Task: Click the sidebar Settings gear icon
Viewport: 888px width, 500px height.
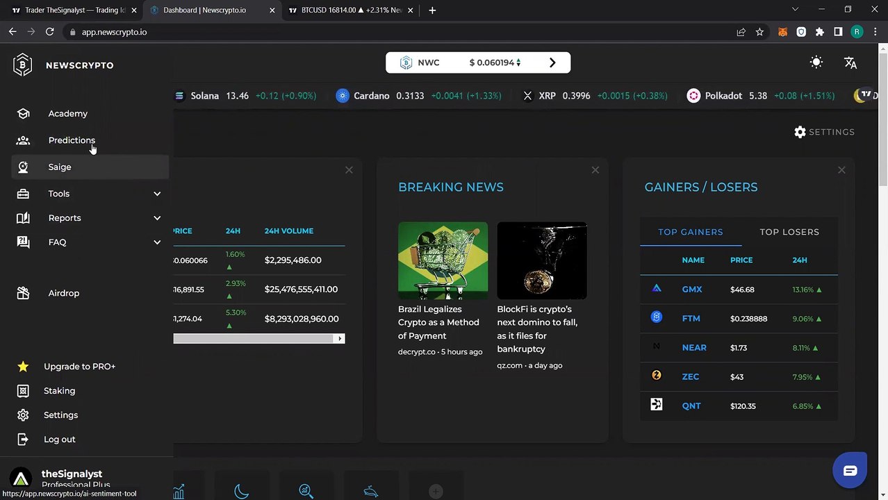Action: pyautogui.click(x=23, y=415)
